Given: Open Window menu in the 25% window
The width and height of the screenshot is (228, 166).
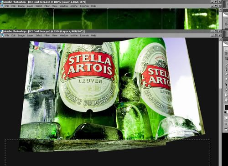Looking at the screenshot, I should (x=64, y=35).
